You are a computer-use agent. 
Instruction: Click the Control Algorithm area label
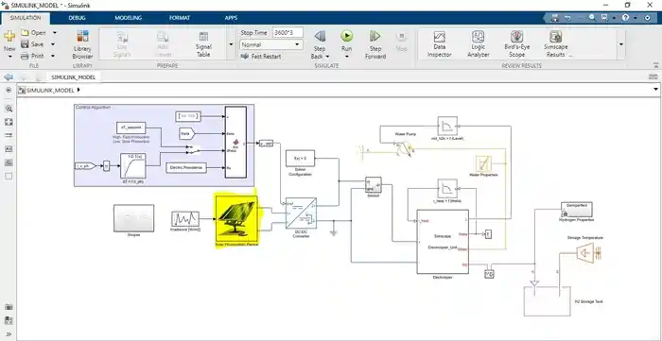tap(93, 107)
